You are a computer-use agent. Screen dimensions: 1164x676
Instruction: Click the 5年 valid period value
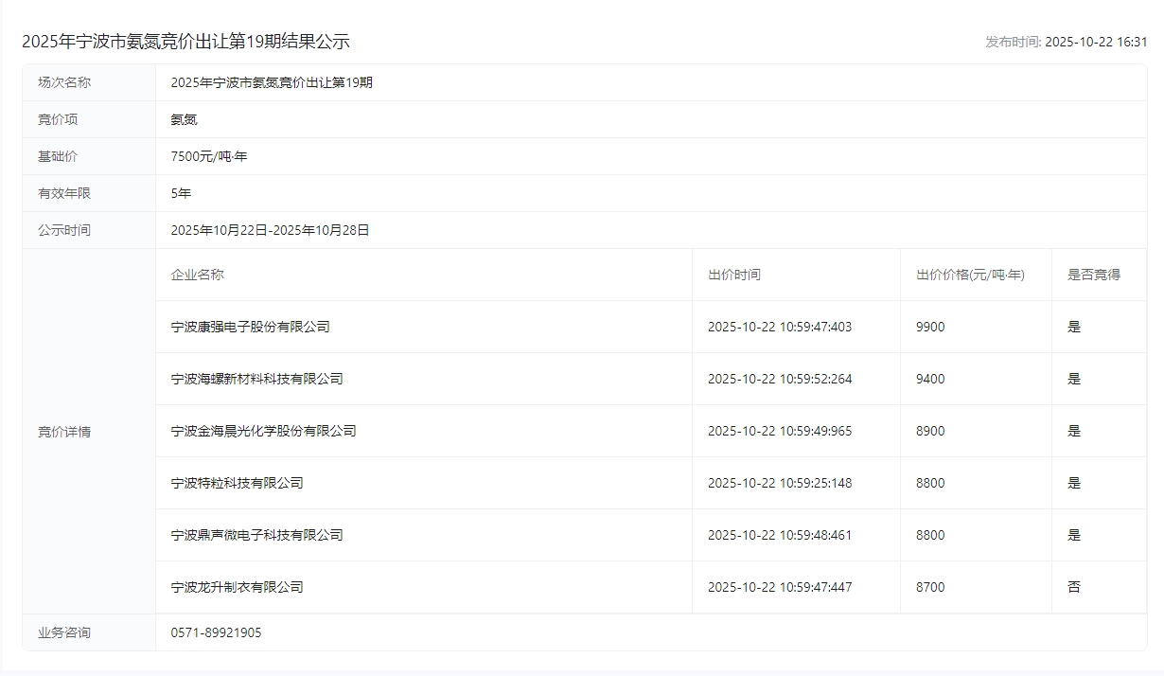(x=181, y=193)
